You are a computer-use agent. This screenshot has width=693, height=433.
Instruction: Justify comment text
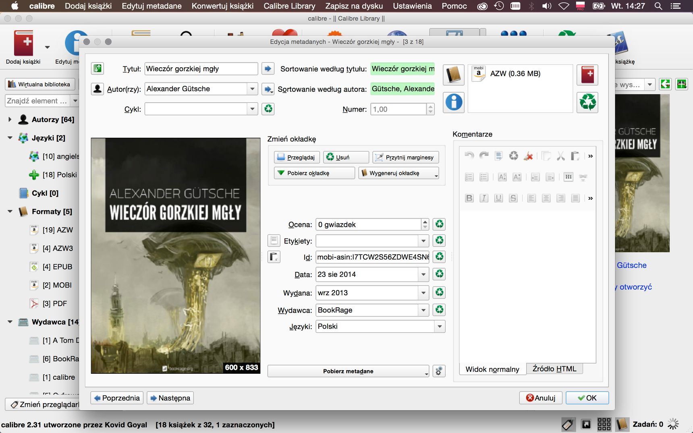(576, 198)
